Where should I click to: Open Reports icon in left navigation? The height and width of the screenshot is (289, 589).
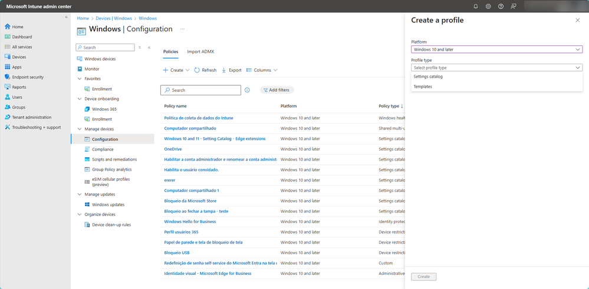[7, 87]
